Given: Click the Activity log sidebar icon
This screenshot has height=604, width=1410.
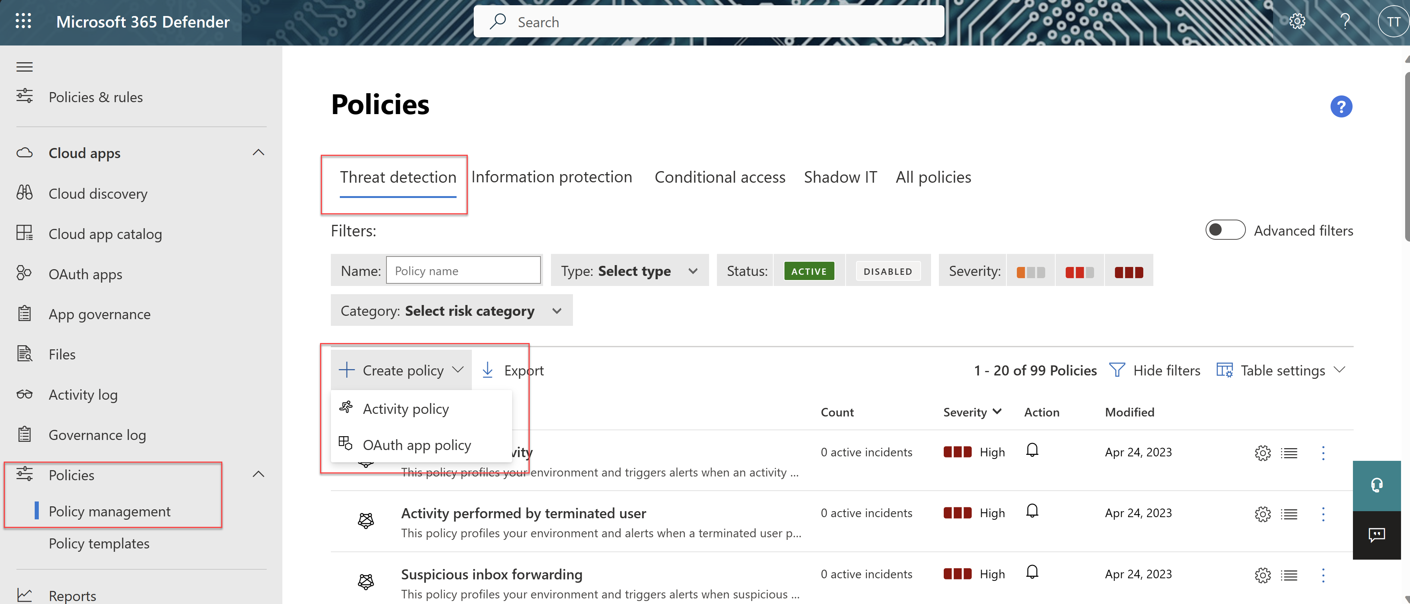Looking at the screenshot, I should click(24, 394).
